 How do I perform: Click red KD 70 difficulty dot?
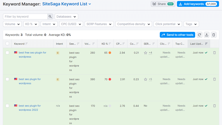[110, 79]
